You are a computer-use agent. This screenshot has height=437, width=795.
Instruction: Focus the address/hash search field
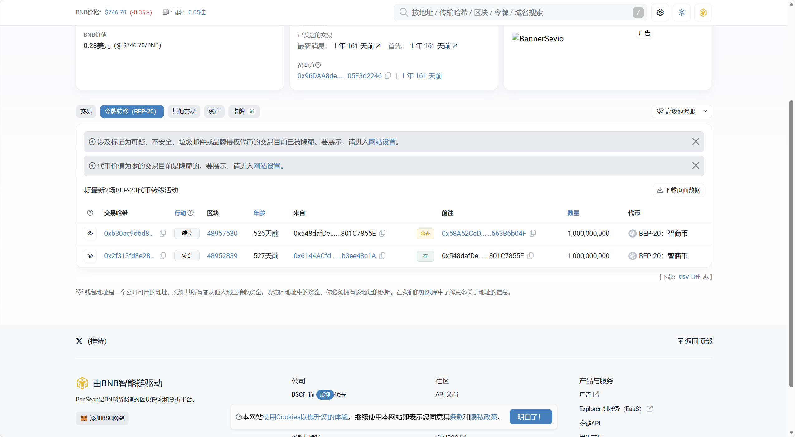pyautogui.click(x=520, y=12)
